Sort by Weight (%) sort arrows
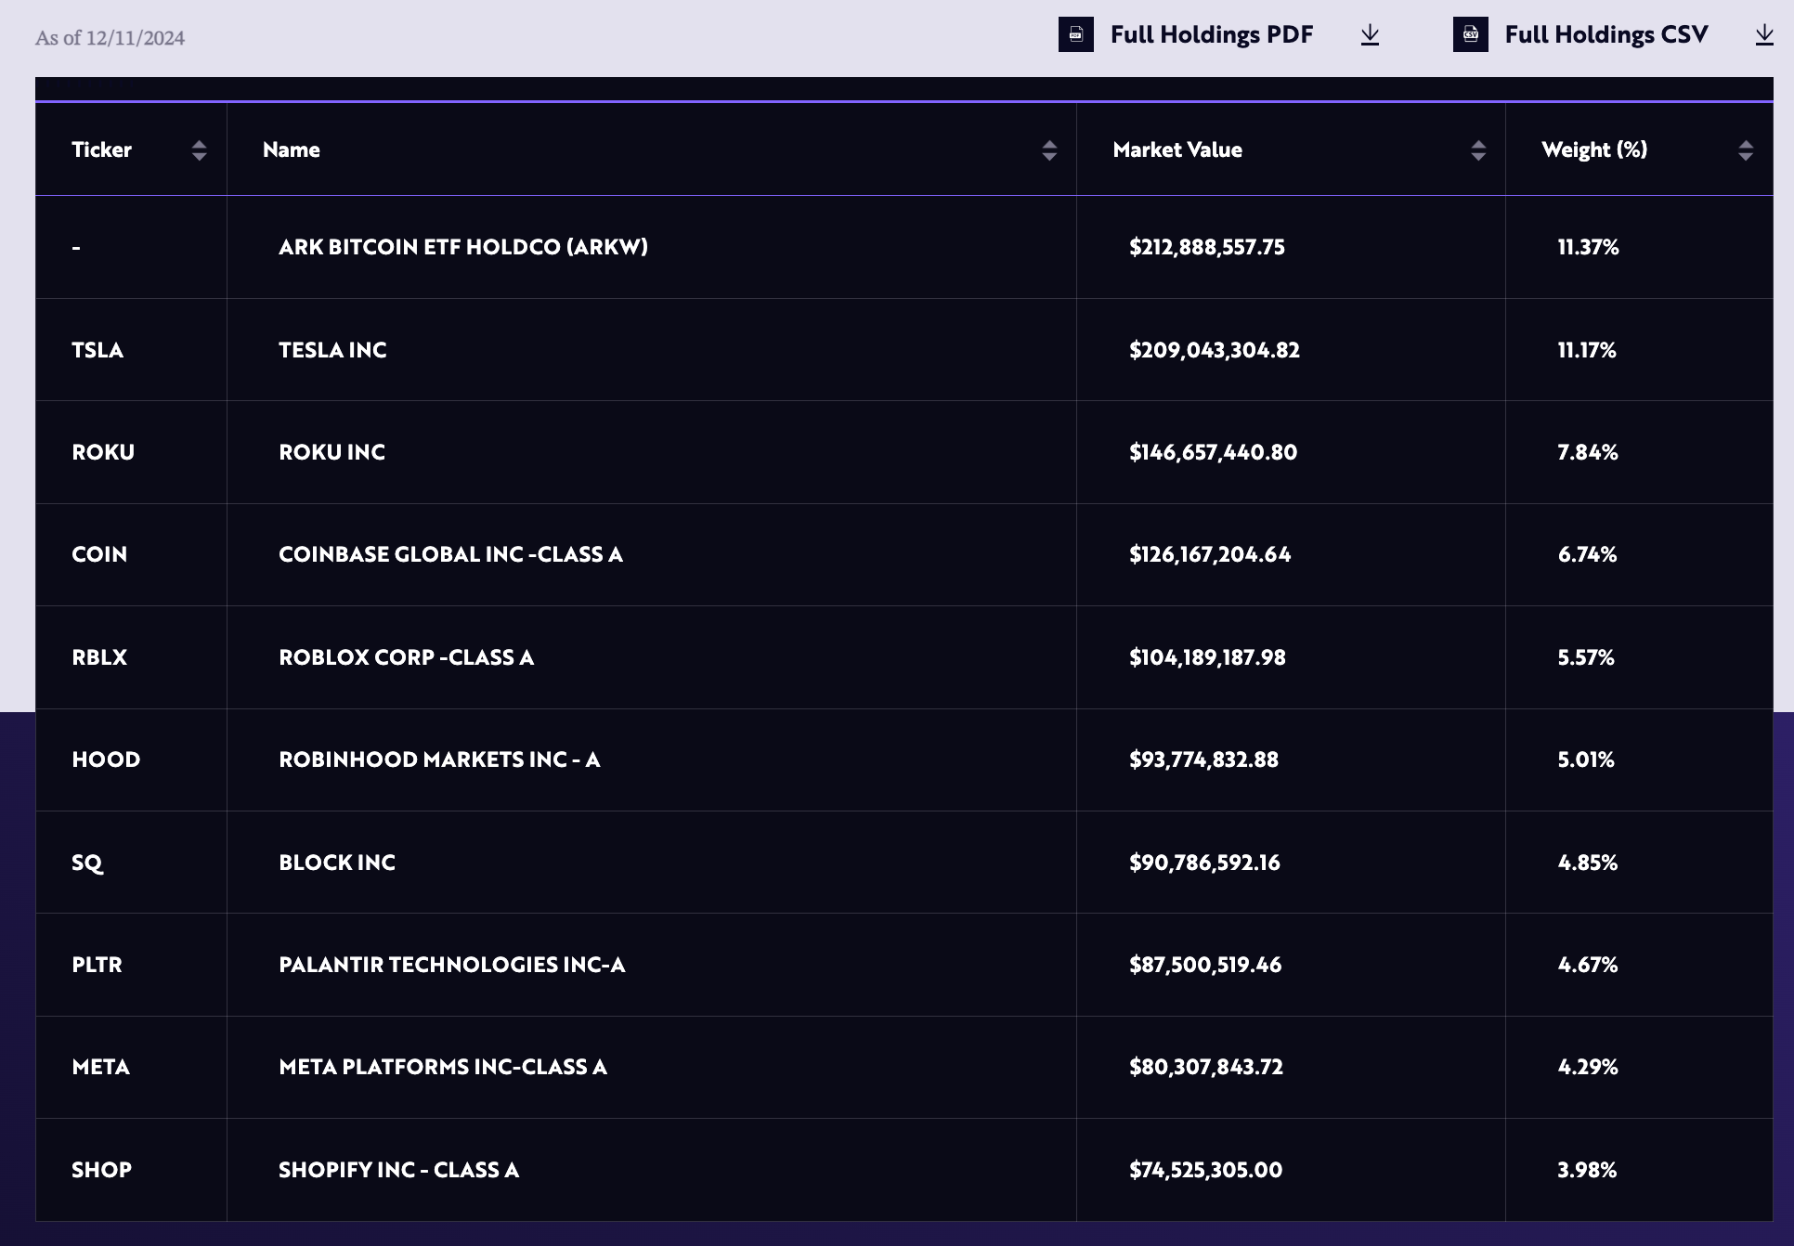 [x=1746, y=150]
